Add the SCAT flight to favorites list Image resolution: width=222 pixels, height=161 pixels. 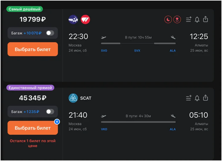(189, 98)
